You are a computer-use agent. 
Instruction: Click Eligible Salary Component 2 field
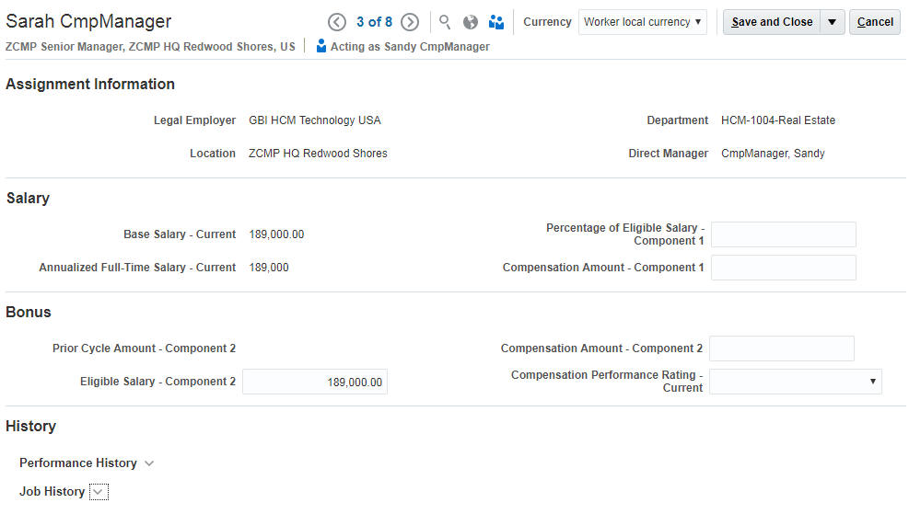[315, 382]
